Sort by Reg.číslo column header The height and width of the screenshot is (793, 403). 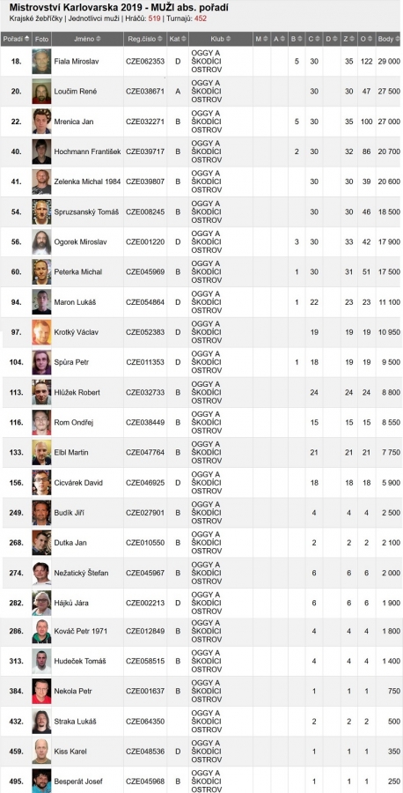tap(145, 39)
